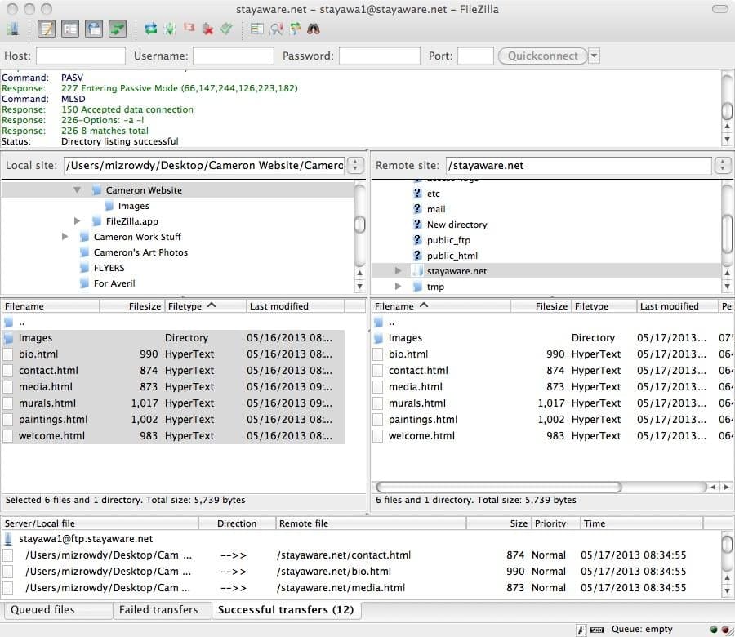Click the Quickconnect button
The width and height of the screenshot is (735, 637).
coord(542,56)
